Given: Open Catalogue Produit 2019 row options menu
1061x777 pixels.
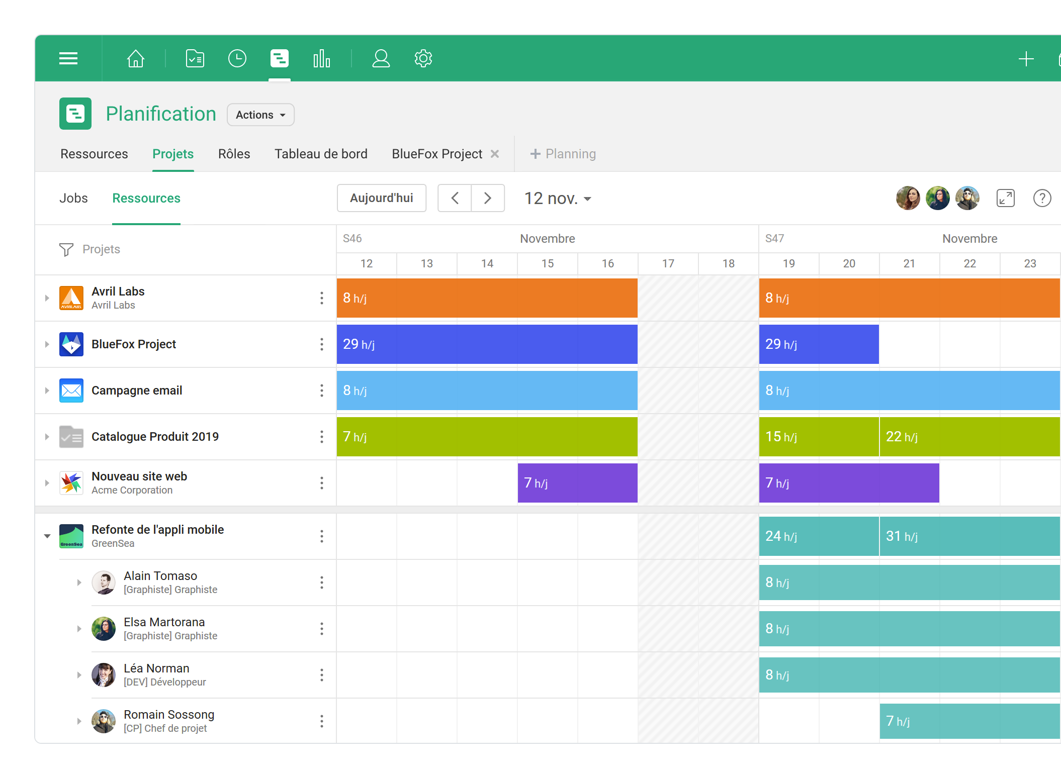Looking at the screenshot, I should tap(322, 437).
